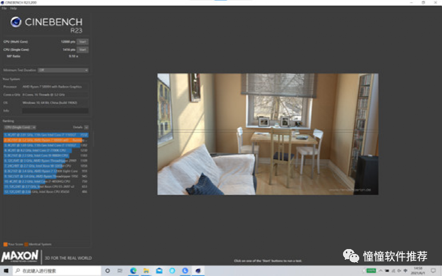
Task: Show hidden system tray icons
Action: 381,271
